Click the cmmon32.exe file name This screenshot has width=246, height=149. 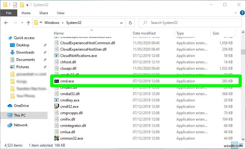pos(71,138)
